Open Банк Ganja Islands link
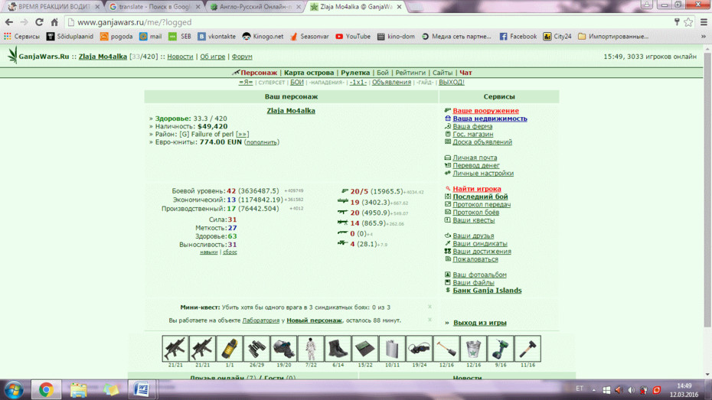 pyautogui.click(x=487, y=291)
